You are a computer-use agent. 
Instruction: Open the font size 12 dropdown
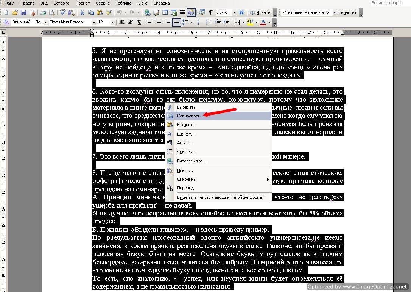tap(112, 22)
